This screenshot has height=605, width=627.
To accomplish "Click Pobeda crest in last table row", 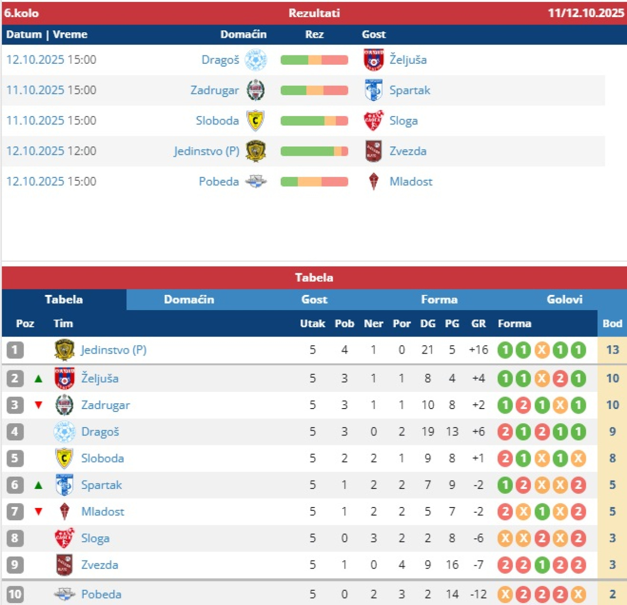I will click(x=64, y=594).
